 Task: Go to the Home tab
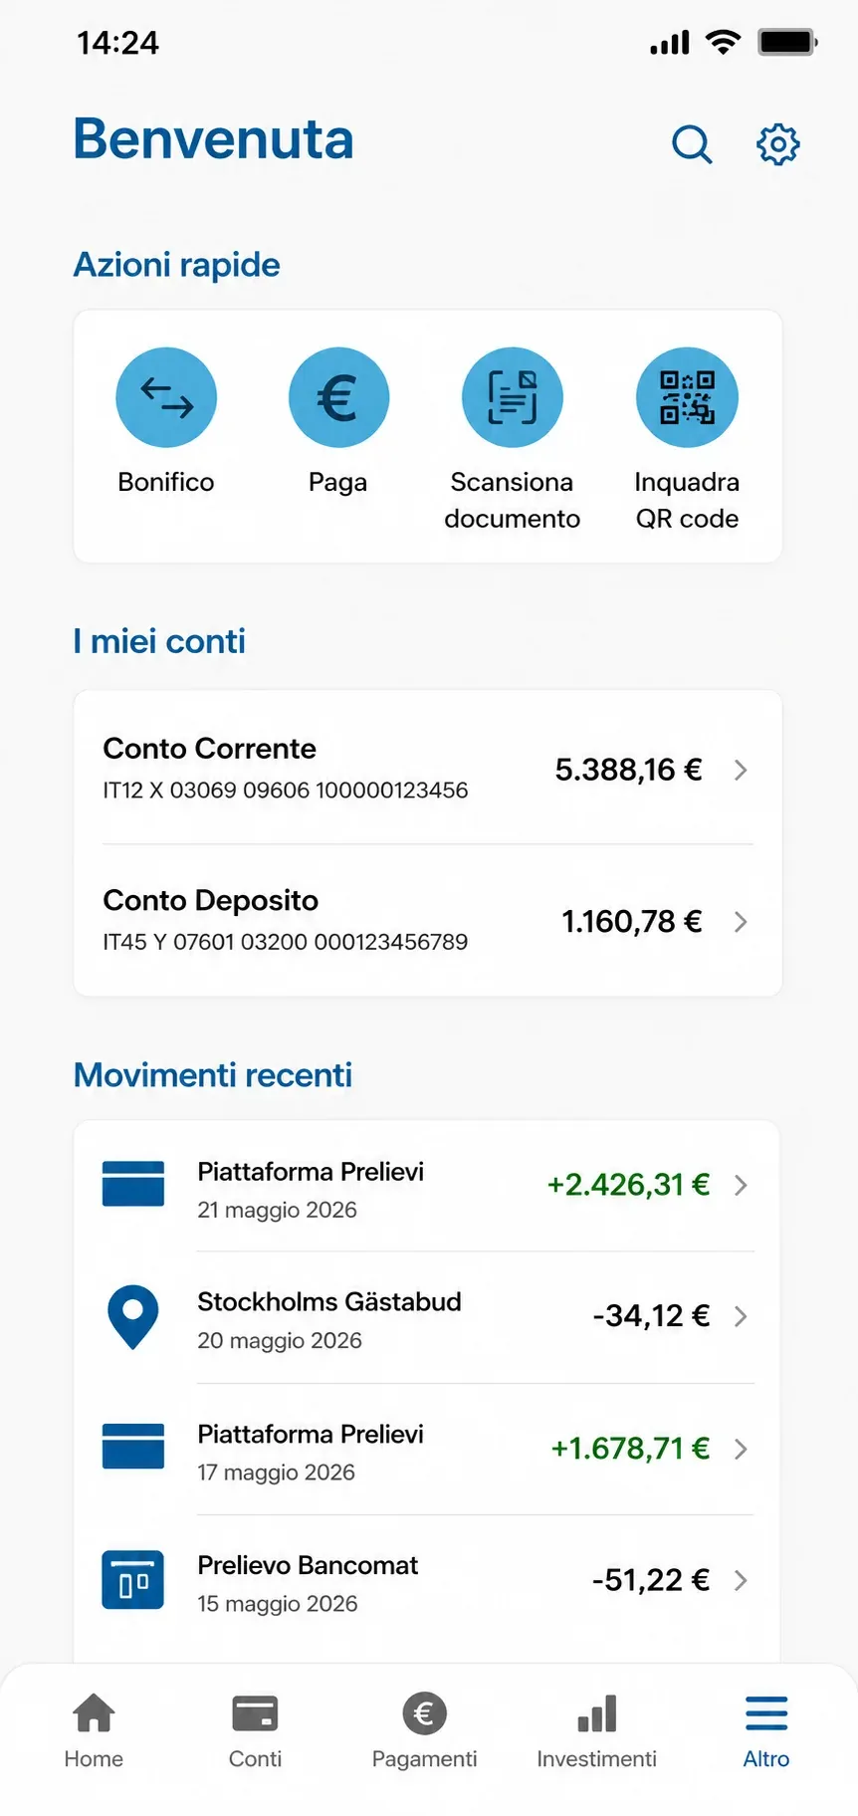(x=94, y=1731)
